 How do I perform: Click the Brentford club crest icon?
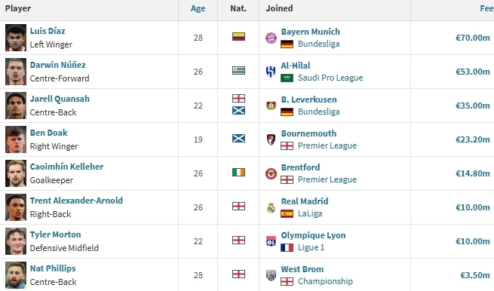(271, 173)
